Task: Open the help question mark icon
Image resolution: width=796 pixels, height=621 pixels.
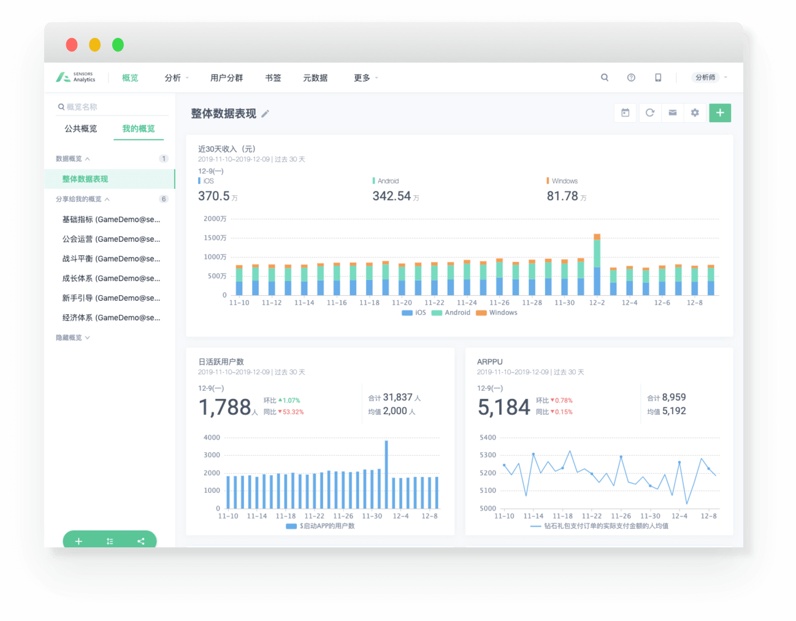Action: click(631, 77)
